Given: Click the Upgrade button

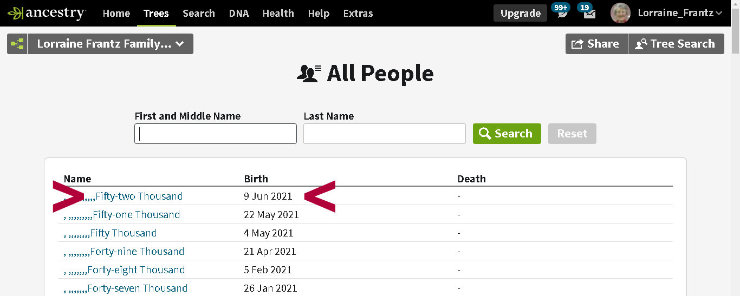Looking at the screenshot, I should click(x=520, y=13).
